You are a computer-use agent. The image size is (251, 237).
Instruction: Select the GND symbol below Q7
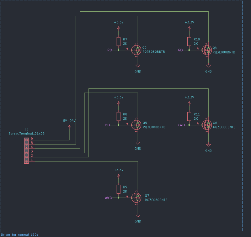point(138,216)
